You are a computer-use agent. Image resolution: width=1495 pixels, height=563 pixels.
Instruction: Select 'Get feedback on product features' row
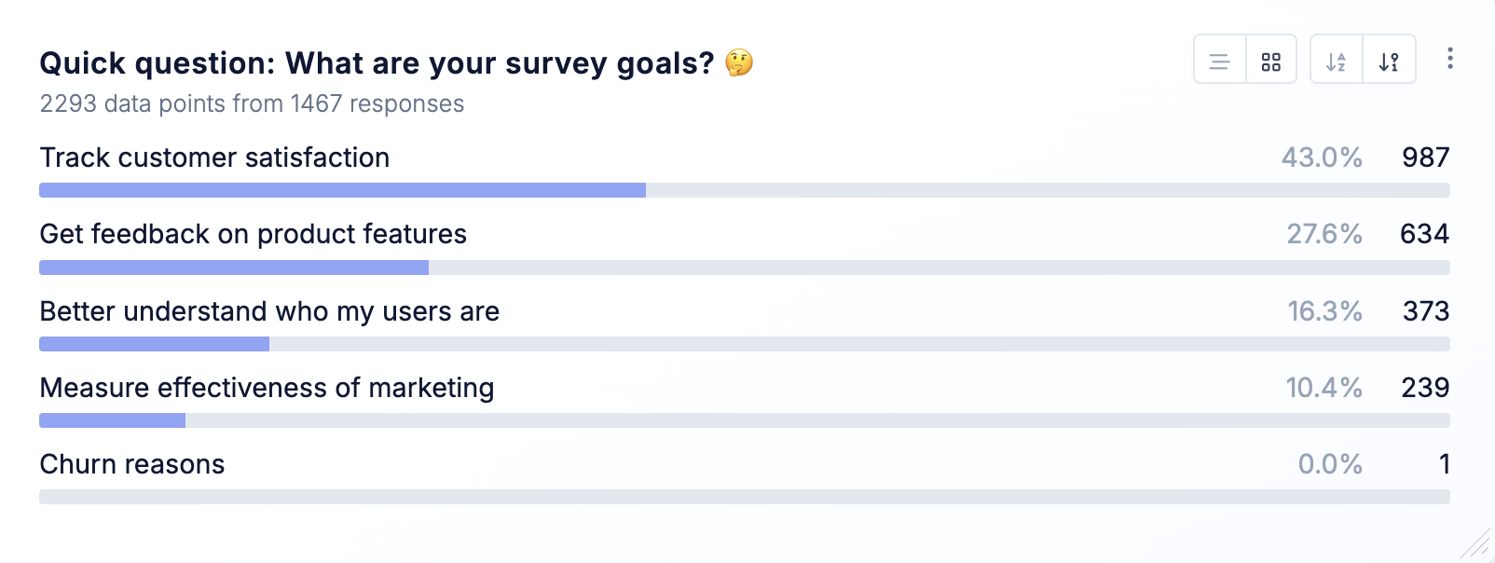(253, 234)
